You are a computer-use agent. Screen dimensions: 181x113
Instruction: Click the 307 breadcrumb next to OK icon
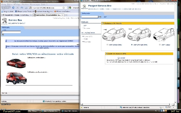(x=105, y=17)
